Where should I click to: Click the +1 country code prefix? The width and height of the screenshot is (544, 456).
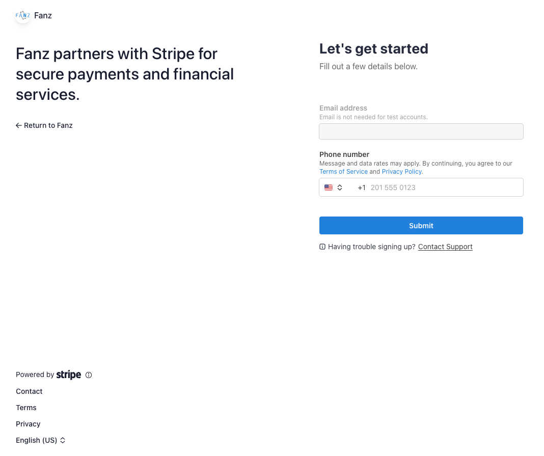coord(362,187)
